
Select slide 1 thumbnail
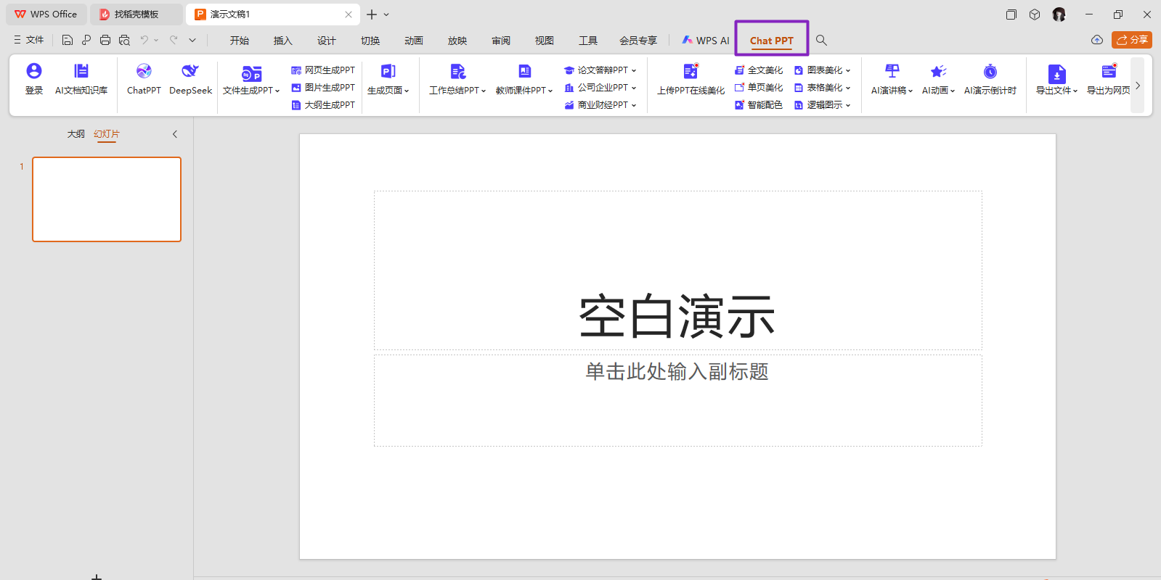[107, 199]
